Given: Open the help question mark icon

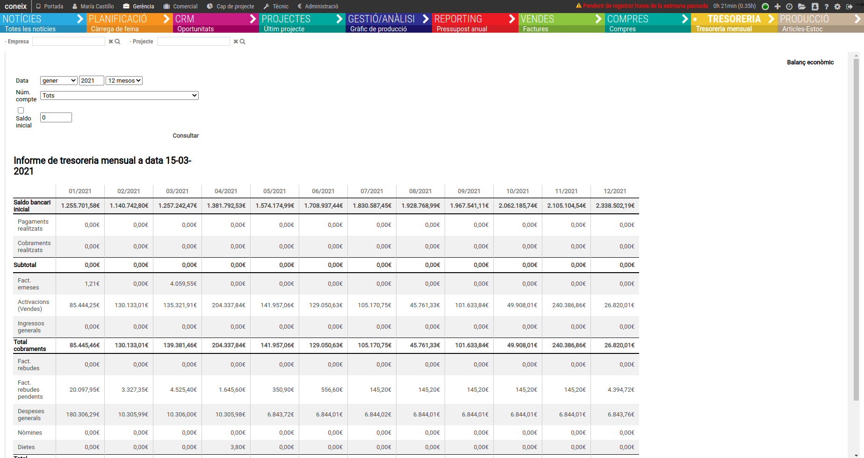Looking at the screenshot, I should [x=827, y=7].
